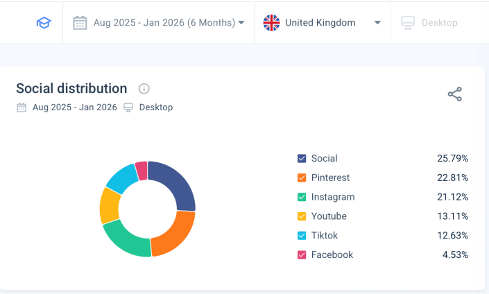Toggle the Instagram legend checkbox
The width and height of the screenshot is (489, 294).
[x=302, y=197]
